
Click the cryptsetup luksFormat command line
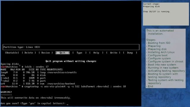75,86
